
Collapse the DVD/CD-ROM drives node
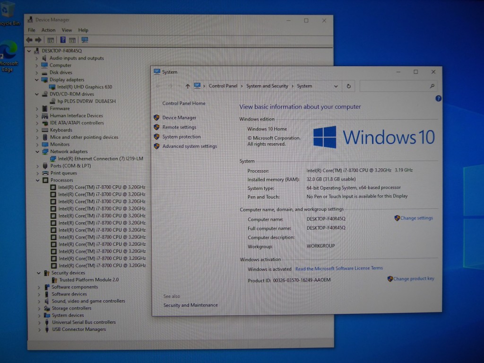37,94
